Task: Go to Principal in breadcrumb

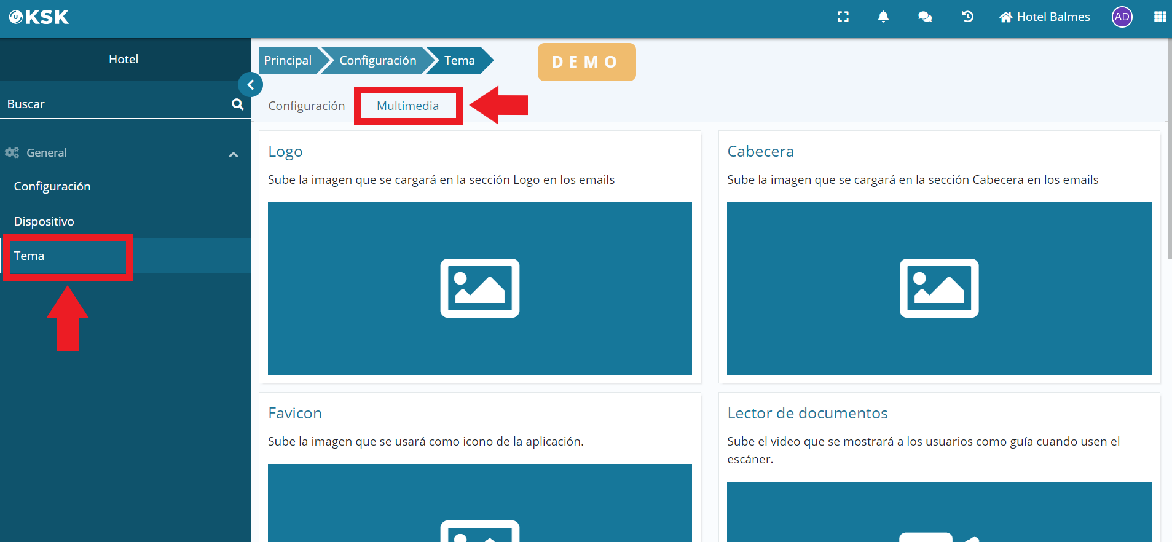Action: click(288, 60)
